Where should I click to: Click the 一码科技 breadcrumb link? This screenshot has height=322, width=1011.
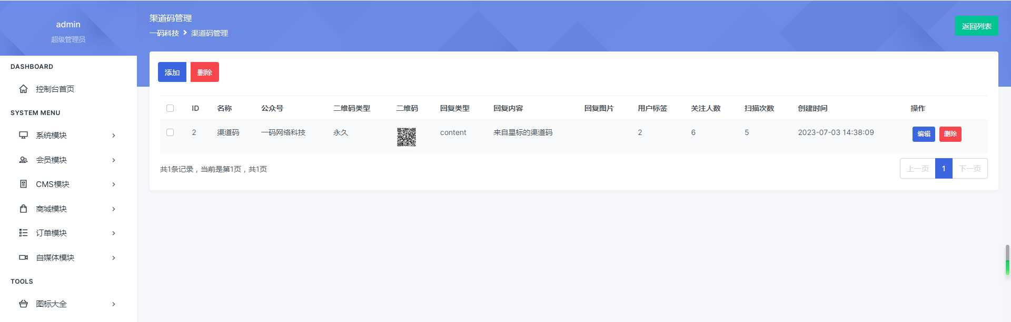164,33
